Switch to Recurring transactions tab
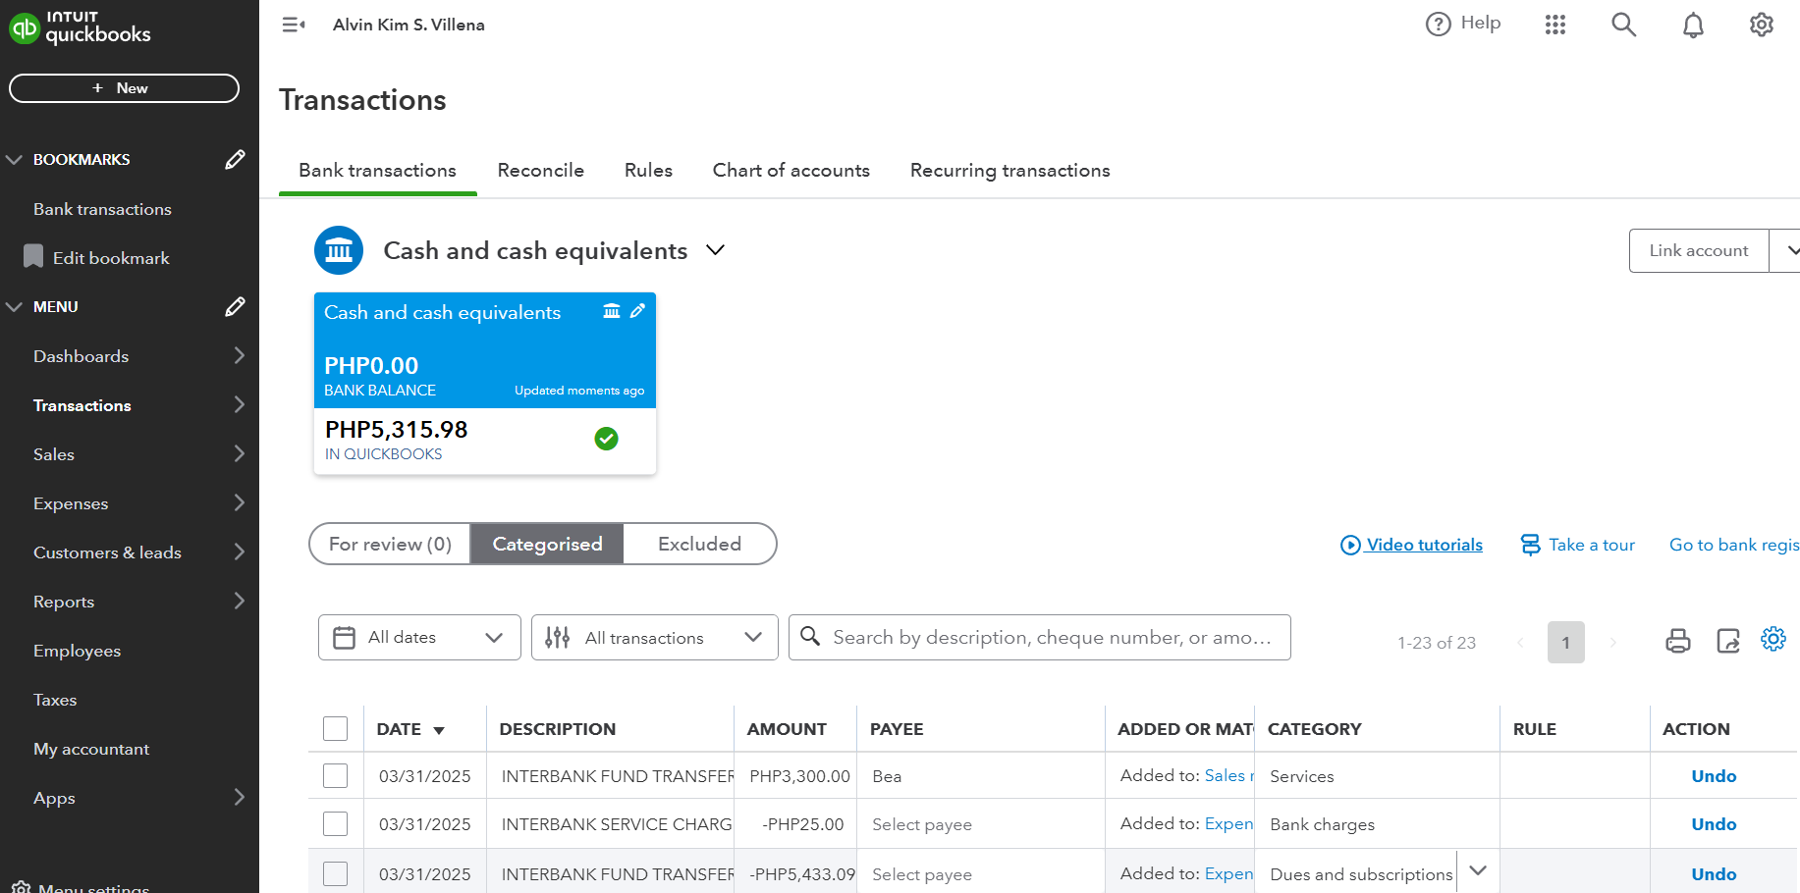The height and width of the screenshot is (893, 1800). point(1009,170)
